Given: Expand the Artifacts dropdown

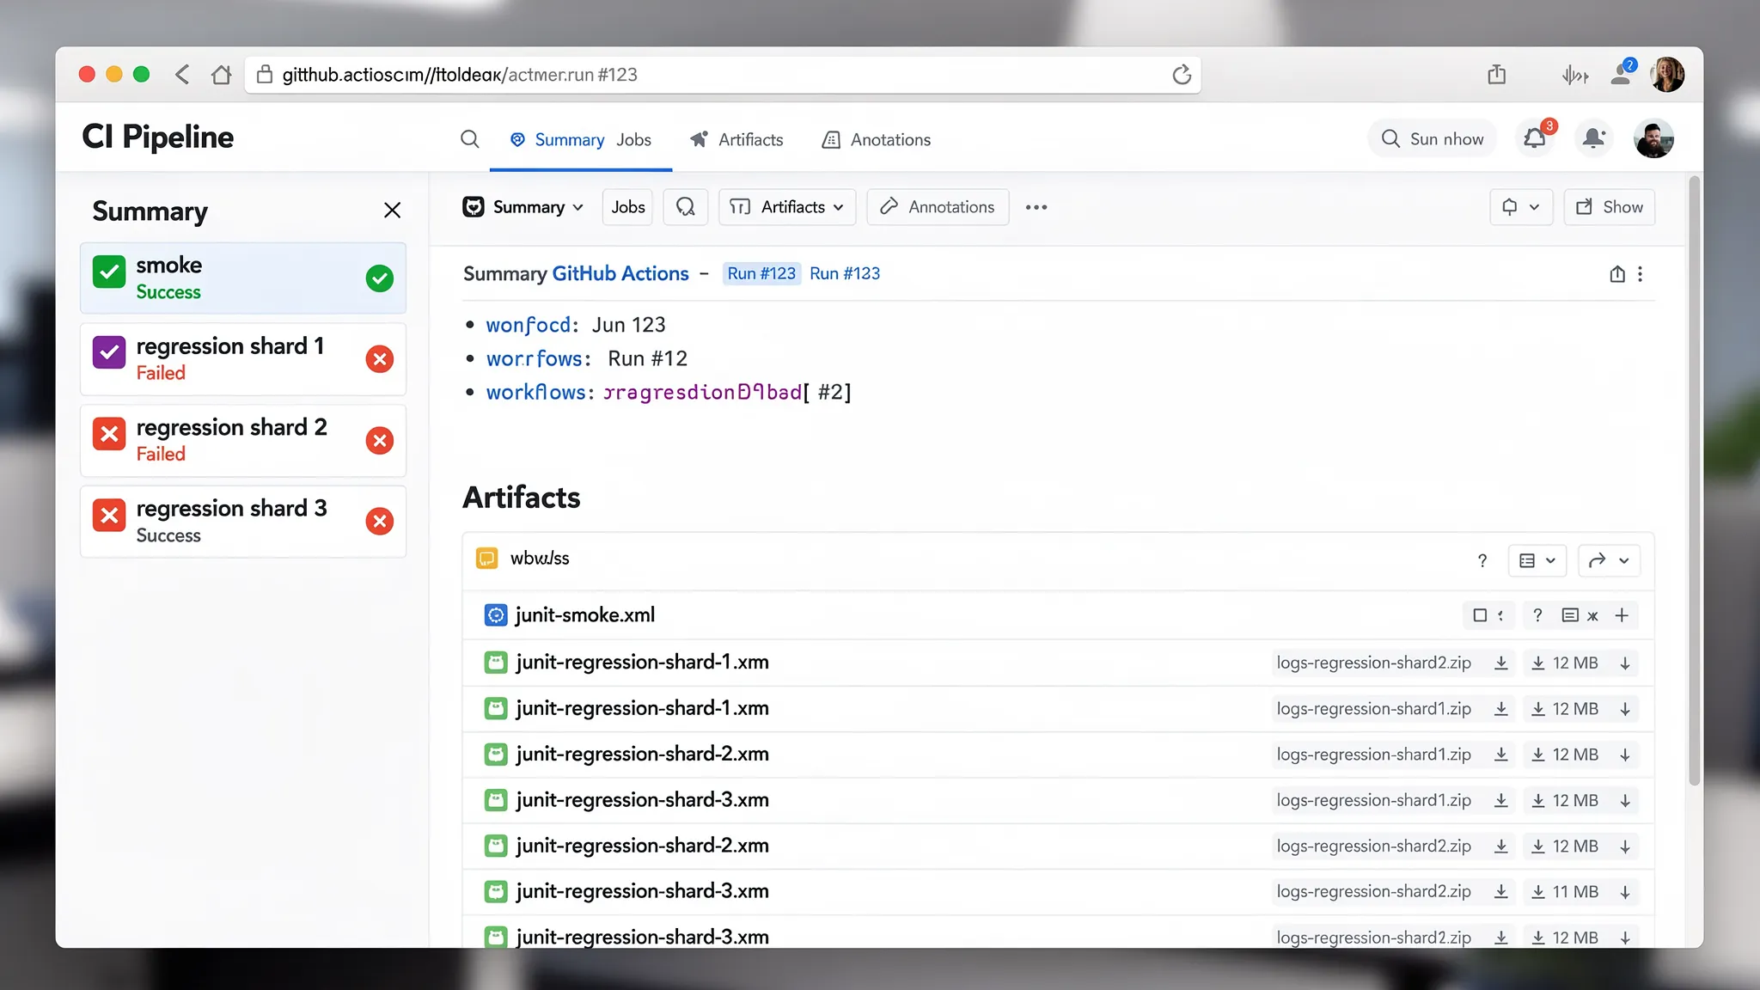Looking at the screenshot, I should 786,207.
